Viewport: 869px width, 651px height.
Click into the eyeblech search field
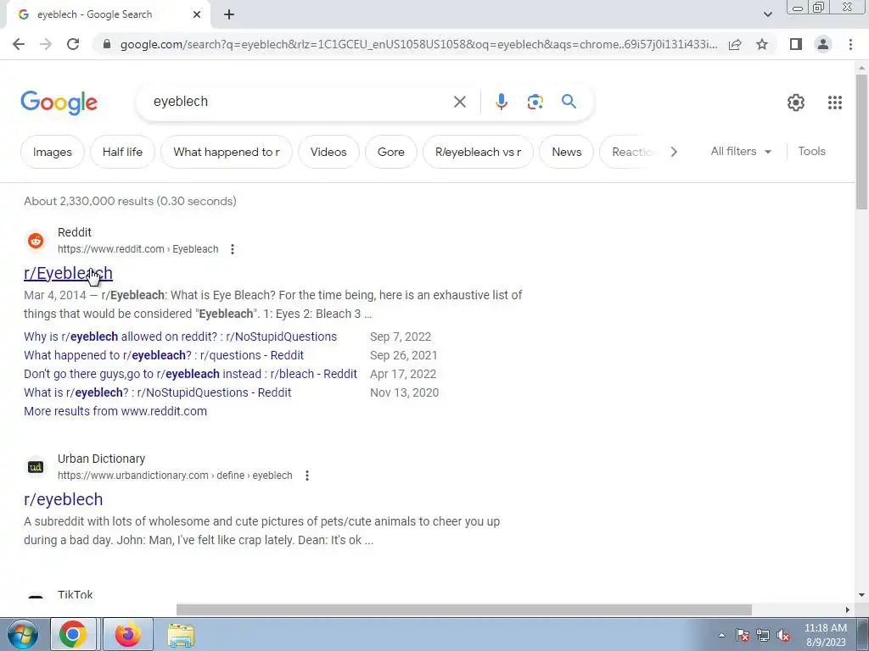[300, 102]
